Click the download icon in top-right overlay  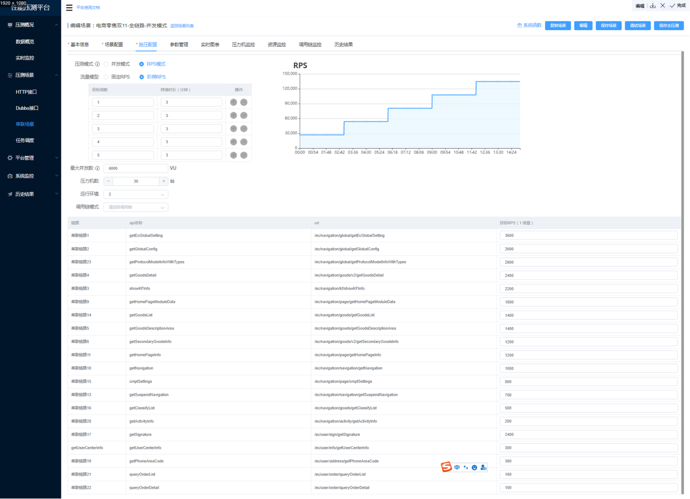[653, 5]
